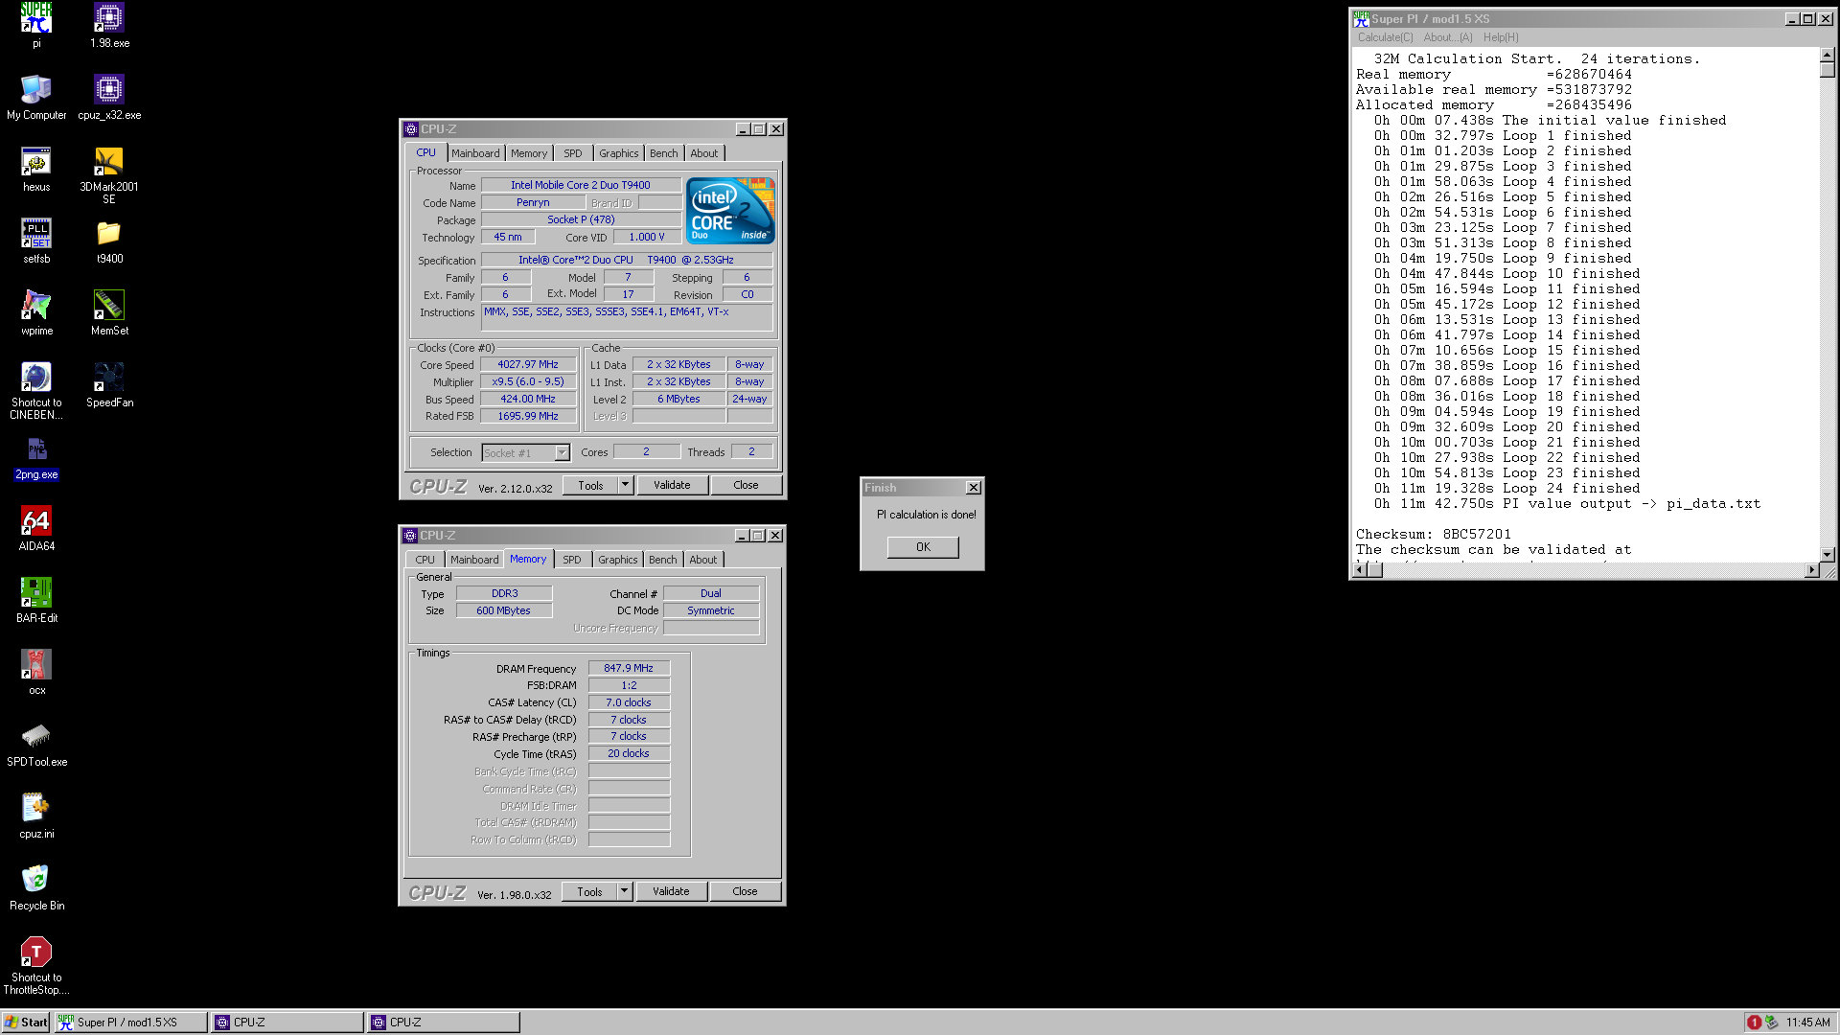Launch AIDA64 from the desktop

point(36,528)
